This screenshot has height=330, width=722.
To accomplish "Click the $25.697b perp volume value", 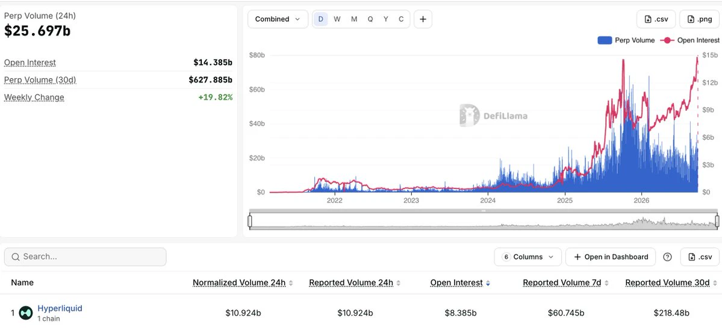I will click(x=37, y=31).
